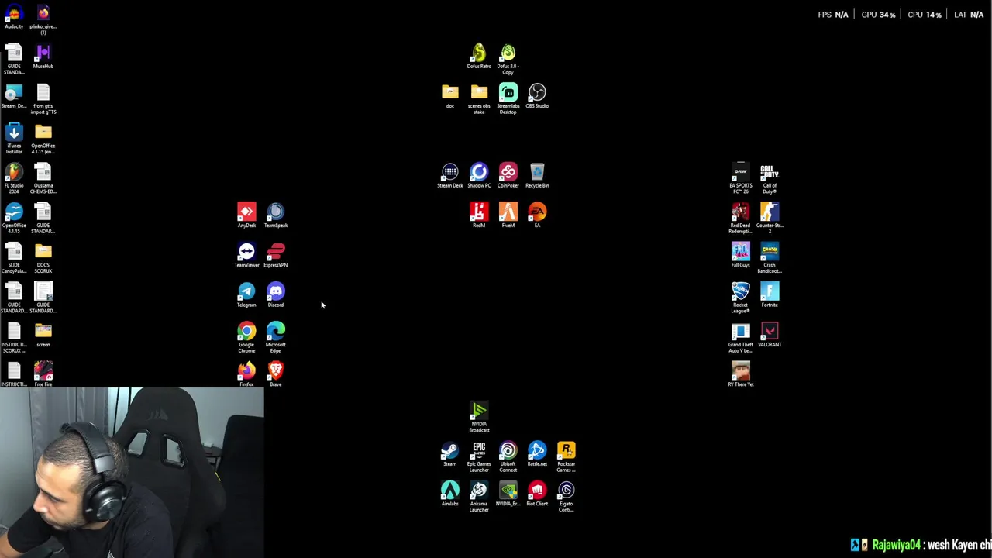Viewport: 992px width, 558px height.
Task: Launch Grand Theft Auto V shortcut
Action: [x=741, y=338]
